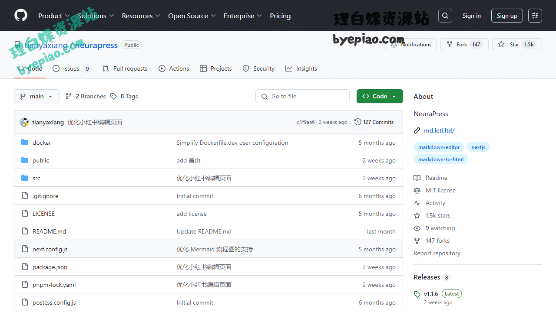
Task: Click the branches icon next to 2 Branches
Action: point(69,96)
